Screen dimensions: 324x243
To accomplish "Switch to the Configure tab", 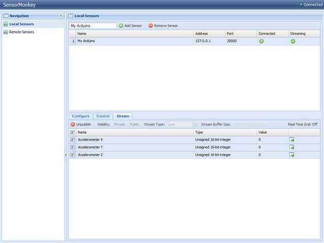I will click(81, 116).
